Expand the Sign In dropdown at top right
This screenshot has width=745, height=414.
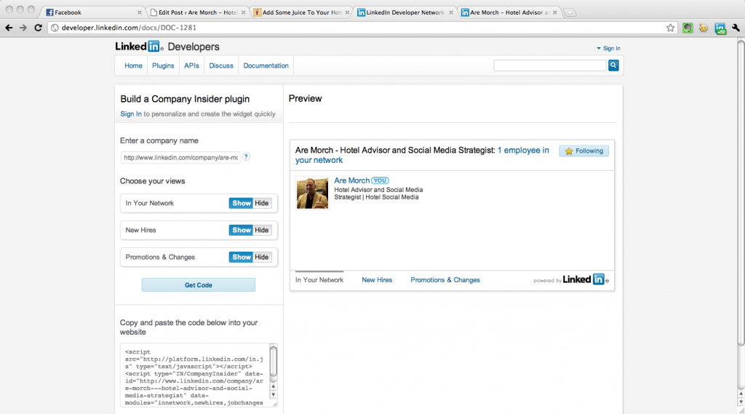coord(609,49)
